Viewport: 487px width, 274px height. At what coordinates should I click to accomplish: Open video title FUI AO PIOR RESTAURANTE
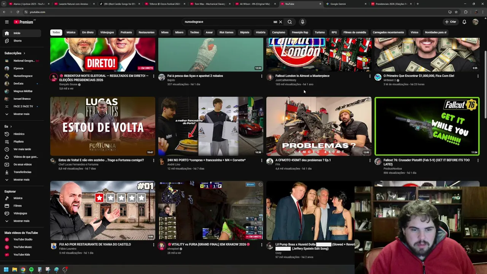95,245
